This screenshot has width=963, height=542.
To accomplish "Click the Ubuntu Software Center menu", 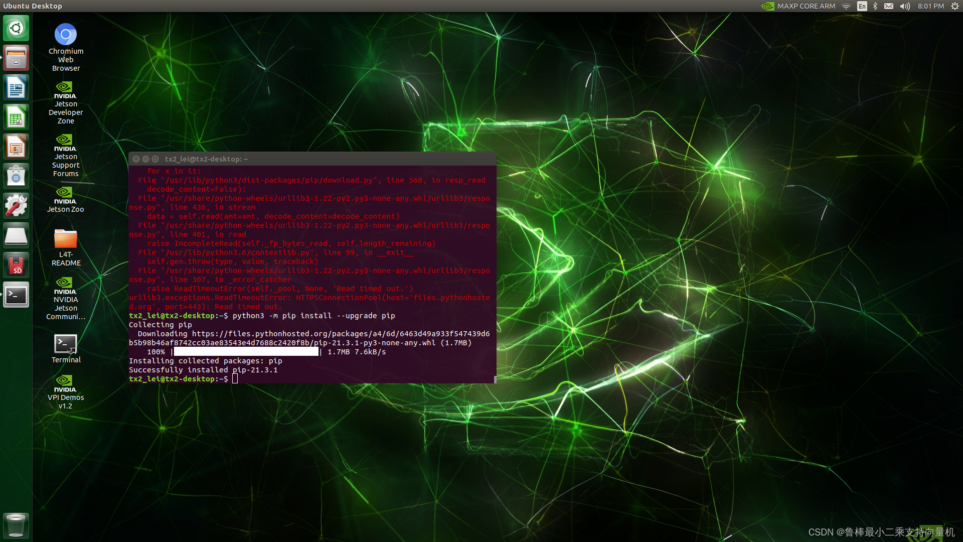I will [x=16, y=175].
